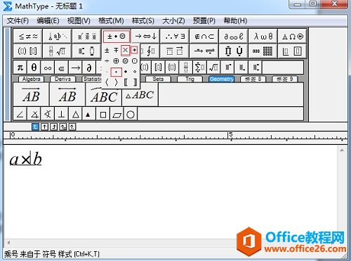
Task: Select the relational-aligned tab stop button
Action: tap(62, 127)
